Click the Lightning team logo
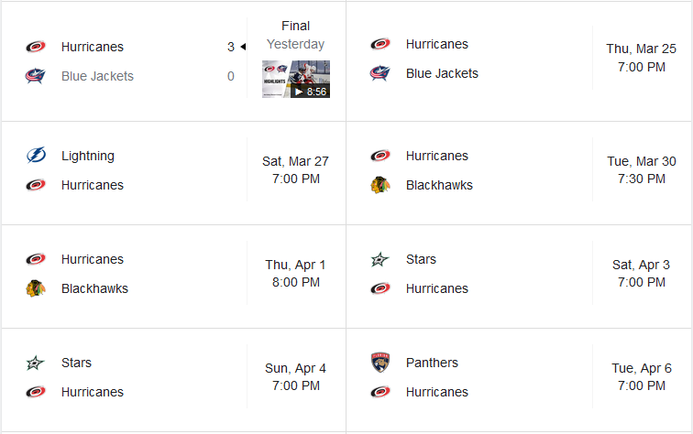Image resolution: width=693 pixels, height=434 pixels. pyautogui.click(x=36, y=156)
